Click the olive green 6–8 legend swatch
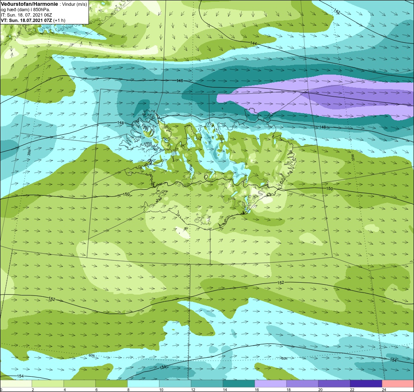414x392 pixels. click(x=111, y=383)
